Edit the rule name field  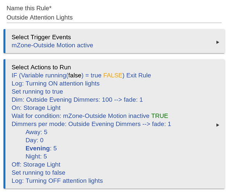pos(114,17)
